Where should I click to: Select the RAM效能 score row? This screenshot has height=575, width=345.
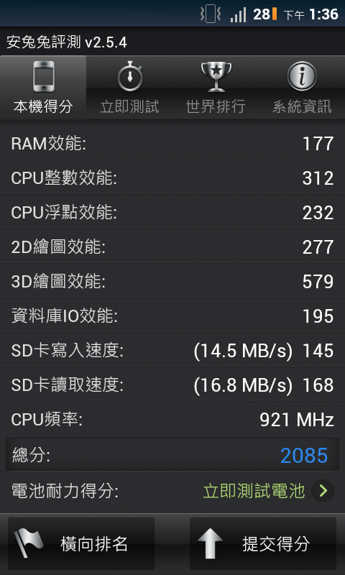[x=172, y=143]
